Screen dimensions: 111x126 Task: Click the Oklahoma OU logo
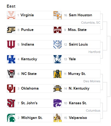click(x=11, y=89)
